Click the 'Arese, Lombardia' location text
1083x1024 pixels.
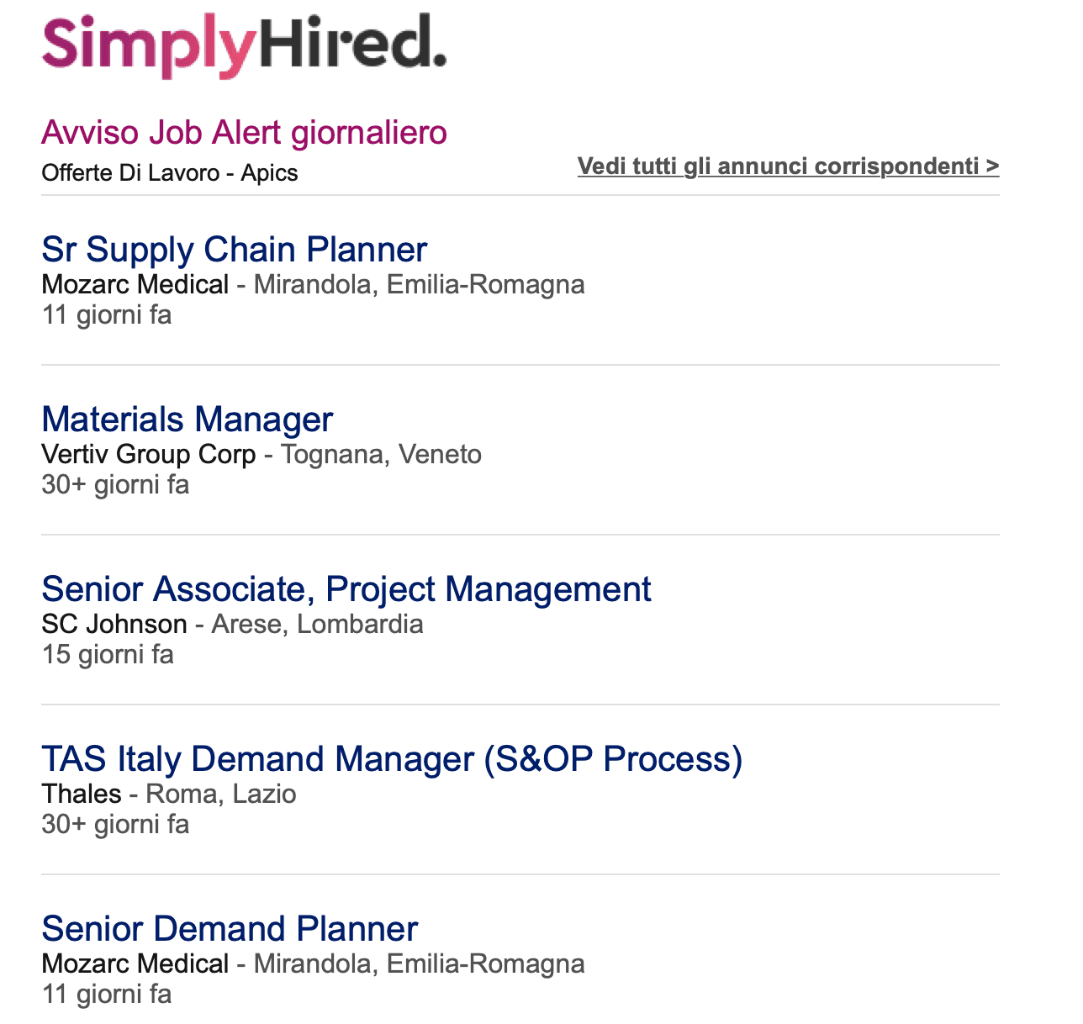317,625
